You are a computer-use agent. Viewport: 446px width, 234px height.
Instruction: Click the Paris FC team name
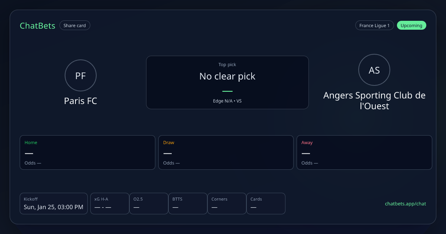click(x=81, y=101)
